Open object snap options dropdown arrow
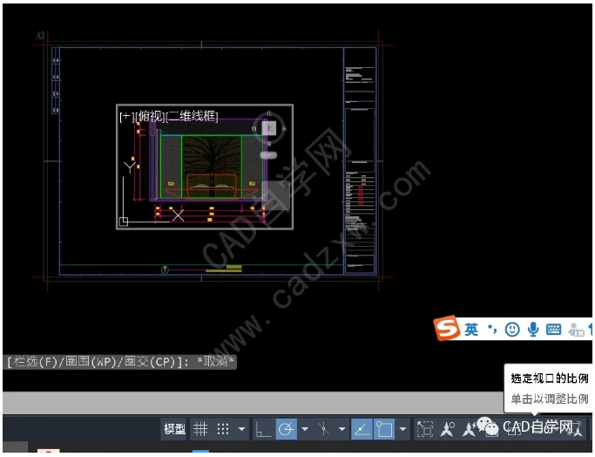This screenshot has width=595, height=457. pyautogui.click(x=403, y=429)
